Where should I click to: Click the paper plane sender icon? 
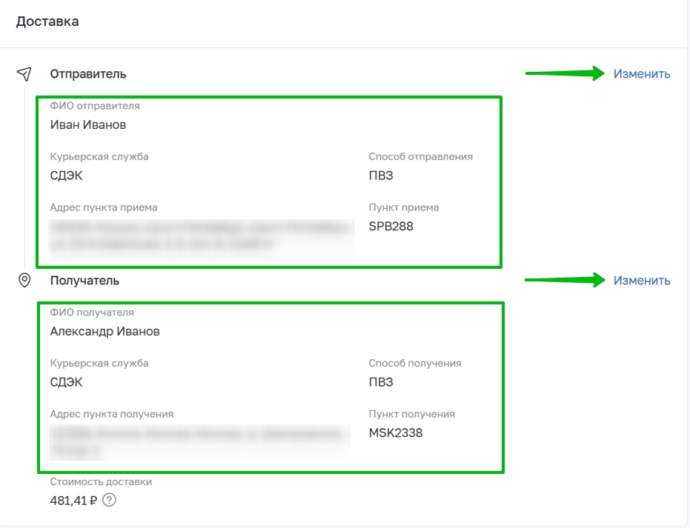pyautogui.click(x=24, y=74)
